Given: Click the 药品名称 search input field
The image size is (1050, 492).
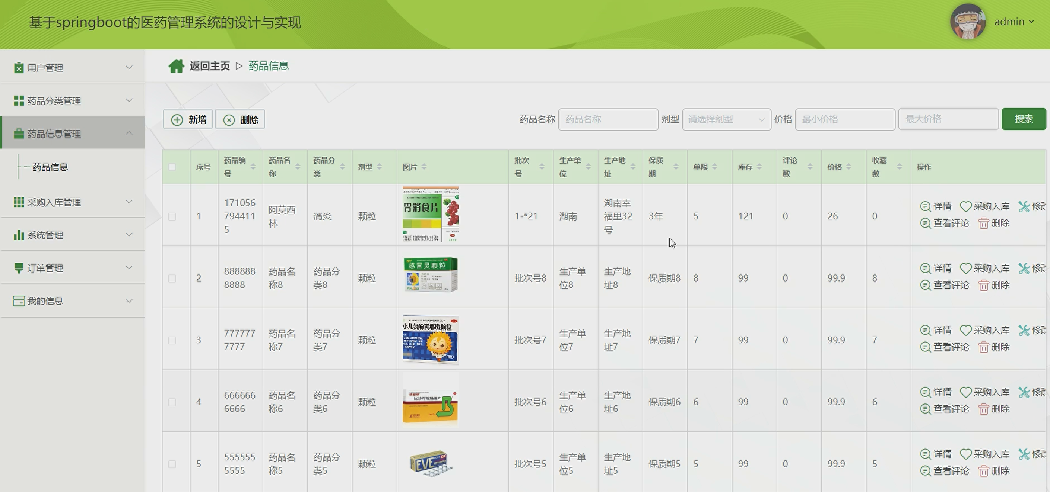Looking at the screenshot, I should pyautogui.click(x=608, y=119).
